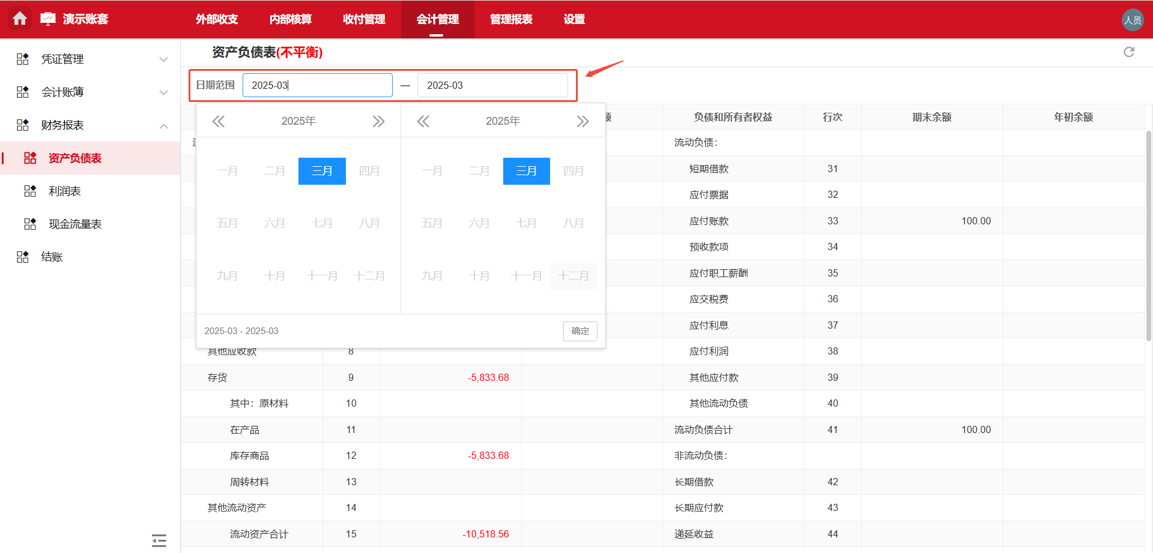Click the 结账 sidebar icon
Image resolution: width=1153 pixels, height=553 pixels.
click(22, 257)
